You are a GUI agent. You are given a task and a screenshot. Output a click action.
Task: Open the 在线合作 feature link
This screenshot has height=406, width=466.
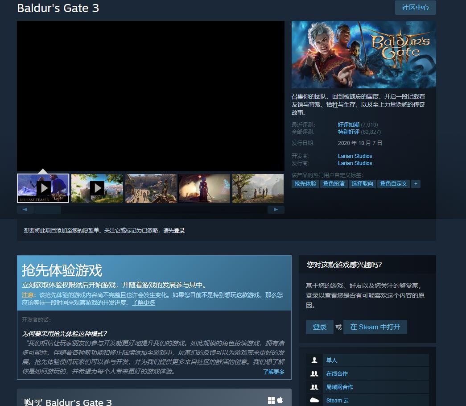coord(337,373)
